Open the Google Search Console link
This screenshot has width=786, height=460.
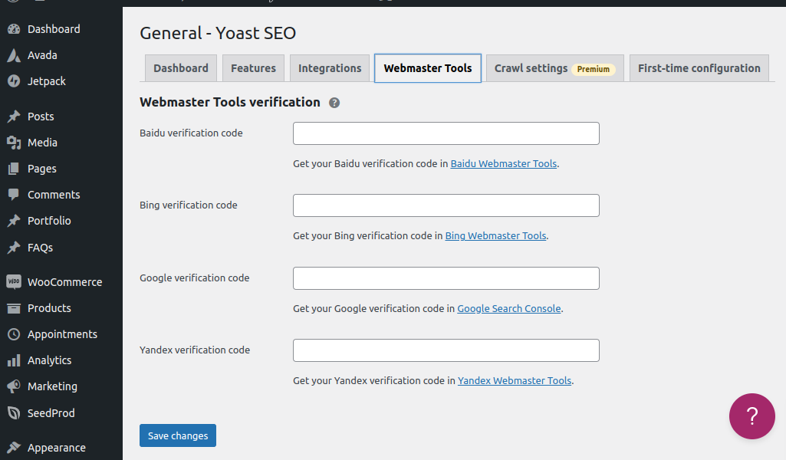point(509,309)
